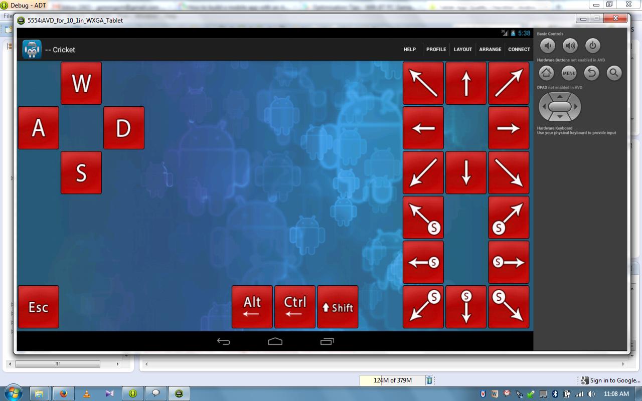Tap the Back hardware button control

[x=591, y=73]
